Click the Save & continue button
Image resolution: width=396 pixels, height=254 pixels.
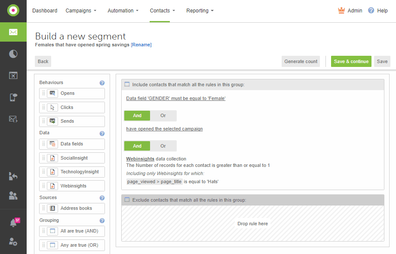[351, 61]
